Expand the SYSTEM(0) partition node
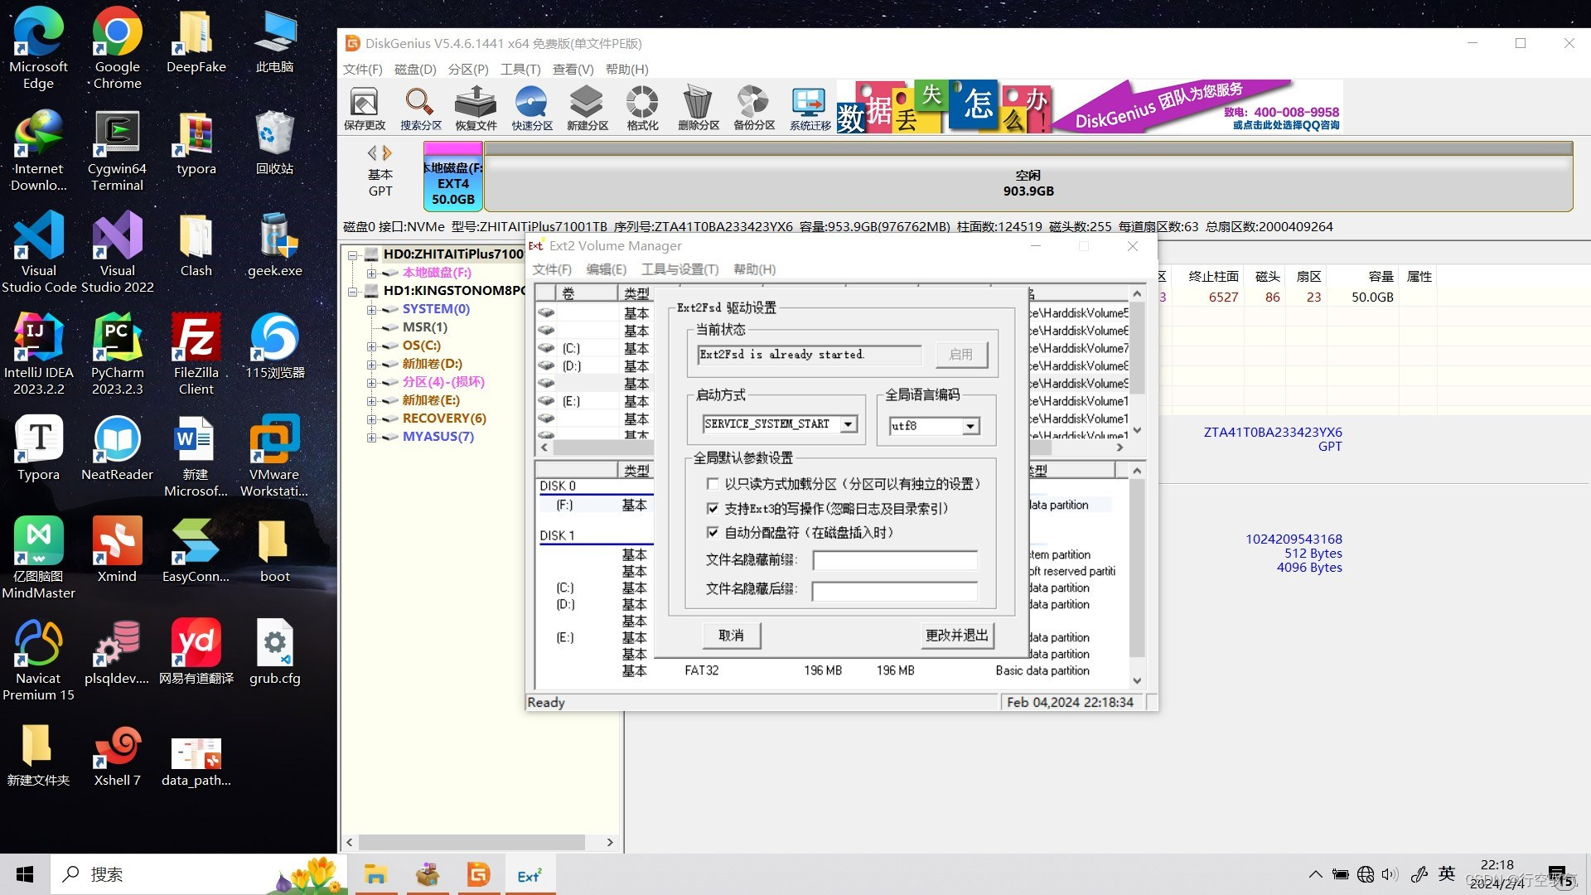This screenshot has height=895, width=1591. click(x=371, y=309)
